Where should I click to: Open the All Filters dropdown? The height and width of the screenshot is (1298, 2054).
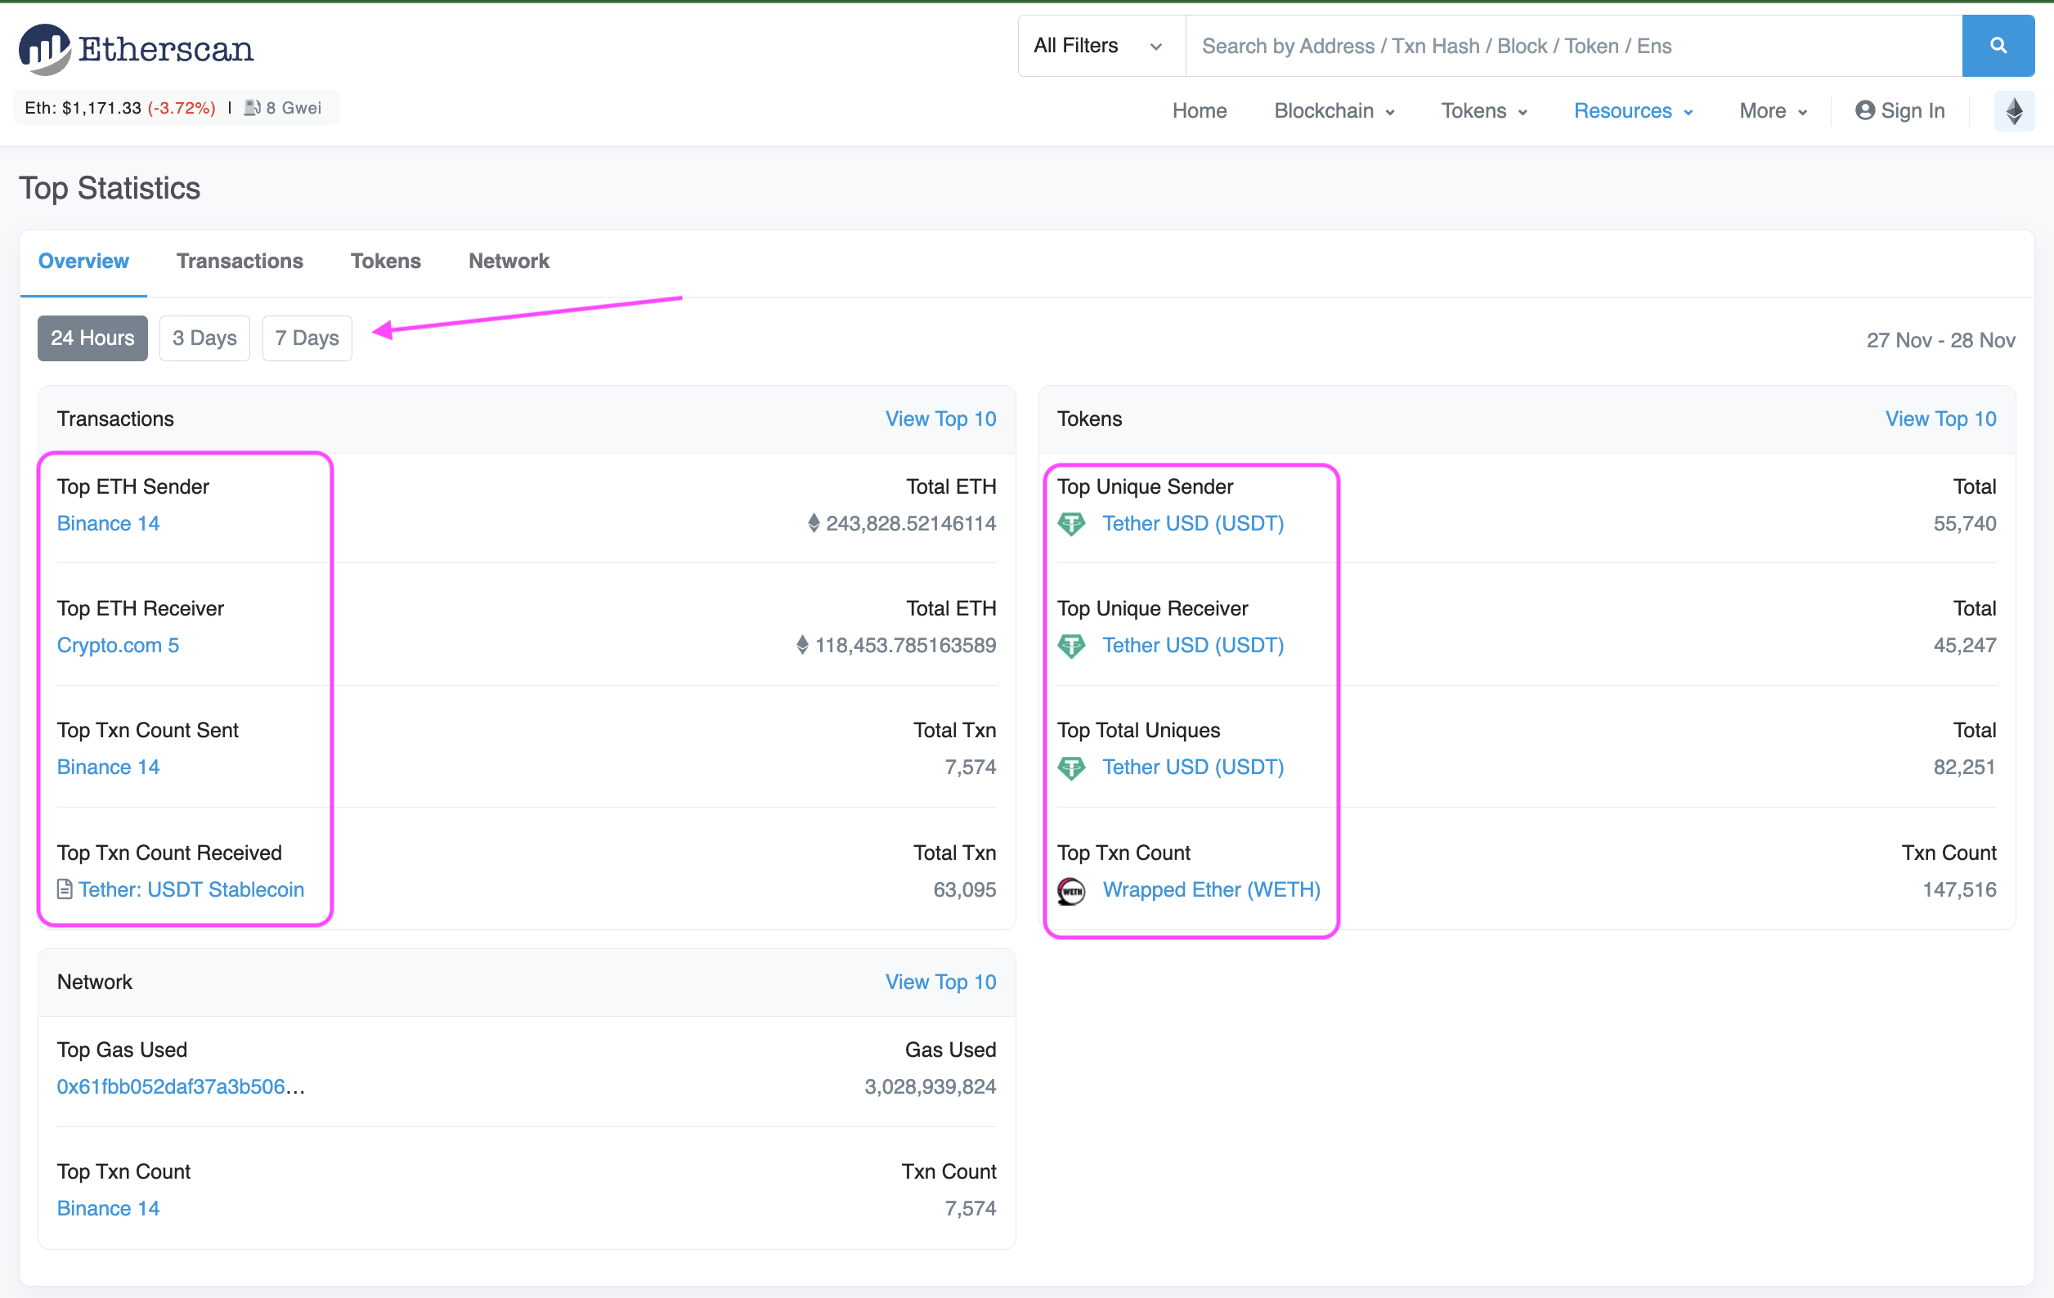pos(1101,46)
